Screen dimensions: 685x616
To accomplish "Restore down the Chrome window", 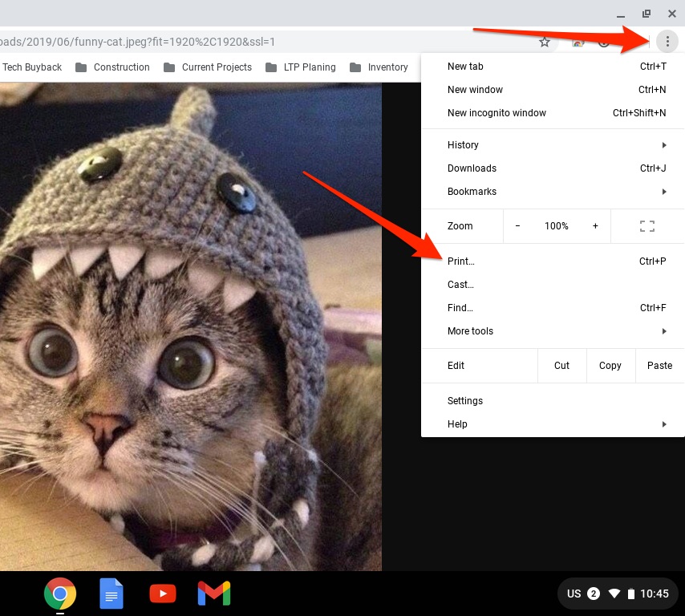I will click(x=646, y=14).
